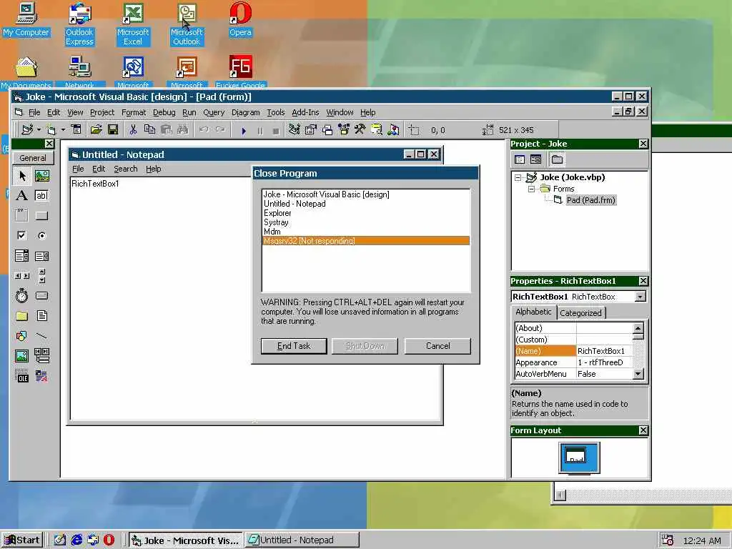
Task: Select the OptionButton control tool
Action: (x=42, y=235)
